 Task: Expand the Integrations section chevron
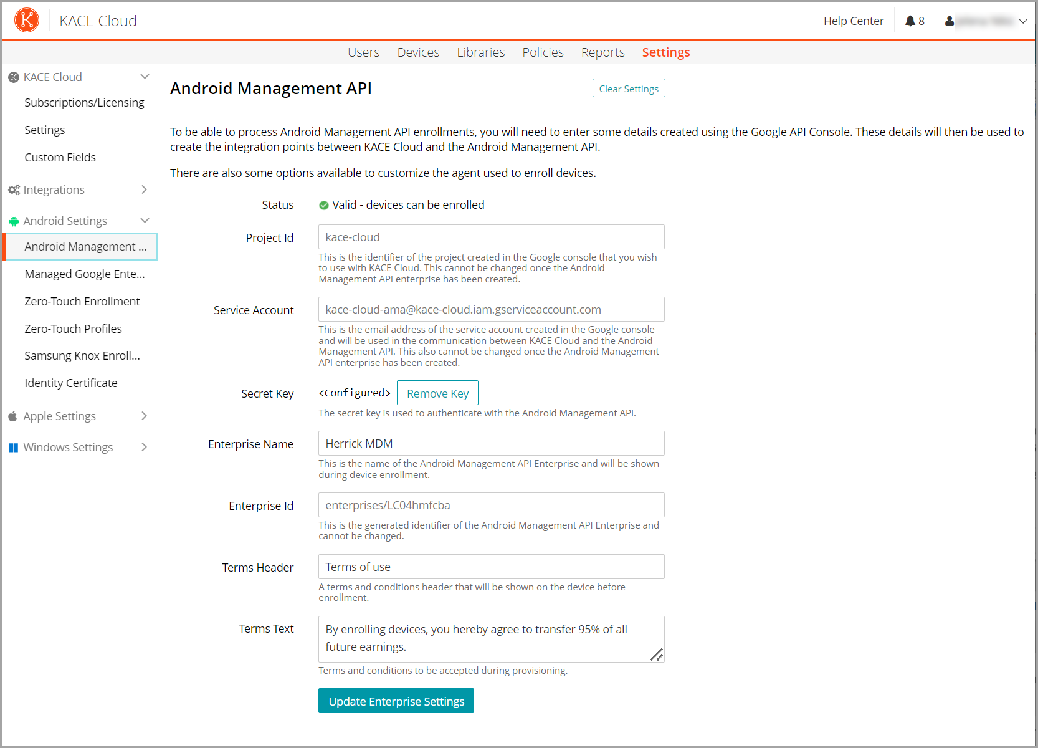[144, 189]
